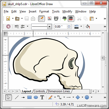Screen dimensions: 109x109
Task: Go to next tab navigation button
Action: (13, 91)
